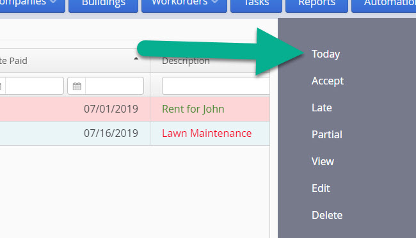Sort by the Date Paid column arrow
416x238 pixels.
(x=136, y=59)
